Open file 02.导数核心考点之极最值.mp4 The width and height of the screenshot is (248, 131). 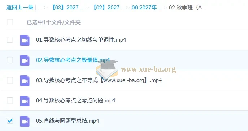(x=73, y=60)
